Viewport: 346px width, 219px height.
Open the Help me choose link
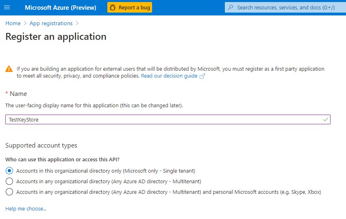26,208
